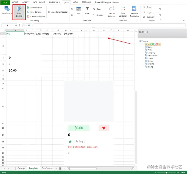
Task: Click the Show Detail outline icon
Action: (160, 9)
